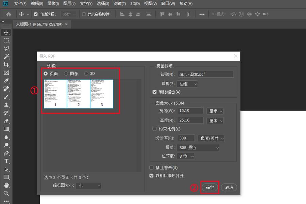Select the Zoom tool
Viewport: 306px width, 204px height.
pyautogui.click(x=6, y=193)
